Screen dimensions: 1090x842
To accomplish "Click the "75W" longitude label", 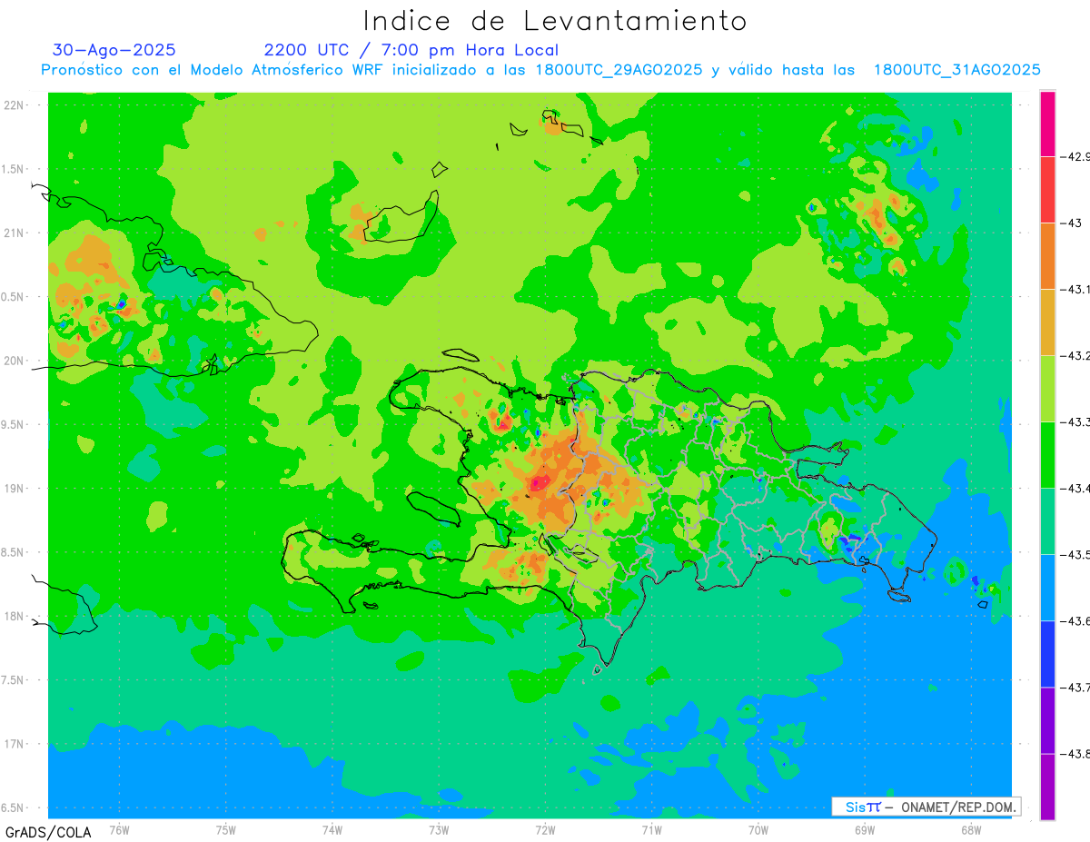I will [225, 829].
